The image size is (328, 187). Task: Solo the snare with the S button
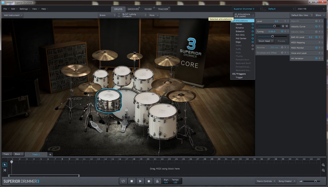click(283, 26)
